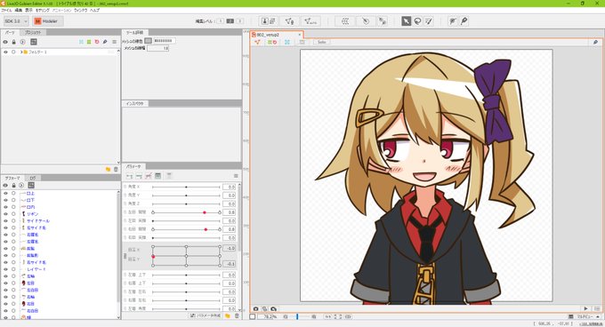Click first key-insert icon in Parameter toolbar

tap(130, 176)
